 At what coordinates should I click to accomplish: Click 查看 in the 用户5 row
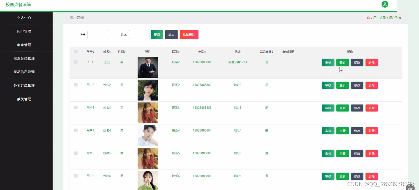tap(343, 153)
